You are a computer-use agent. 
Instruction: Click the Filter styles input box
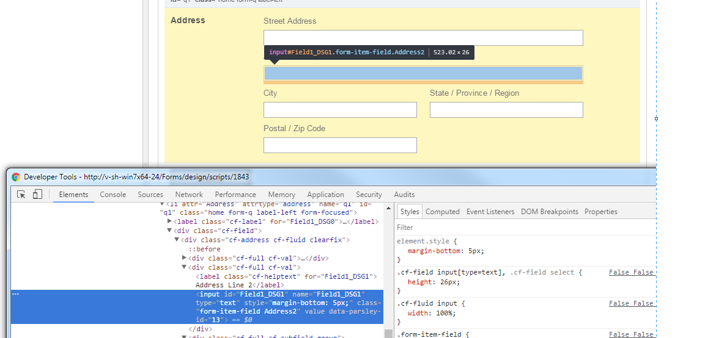520,228
